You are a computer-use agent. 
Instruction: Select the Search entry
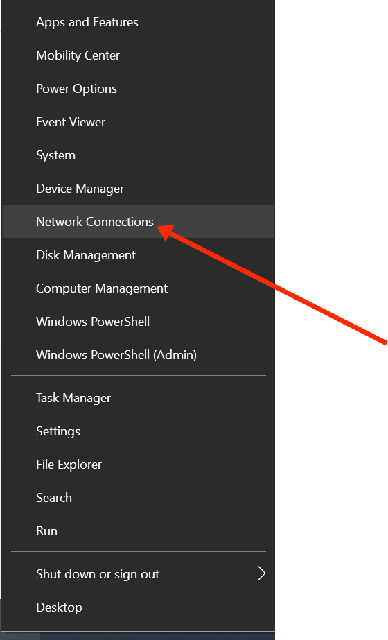[x=139, y=498]
